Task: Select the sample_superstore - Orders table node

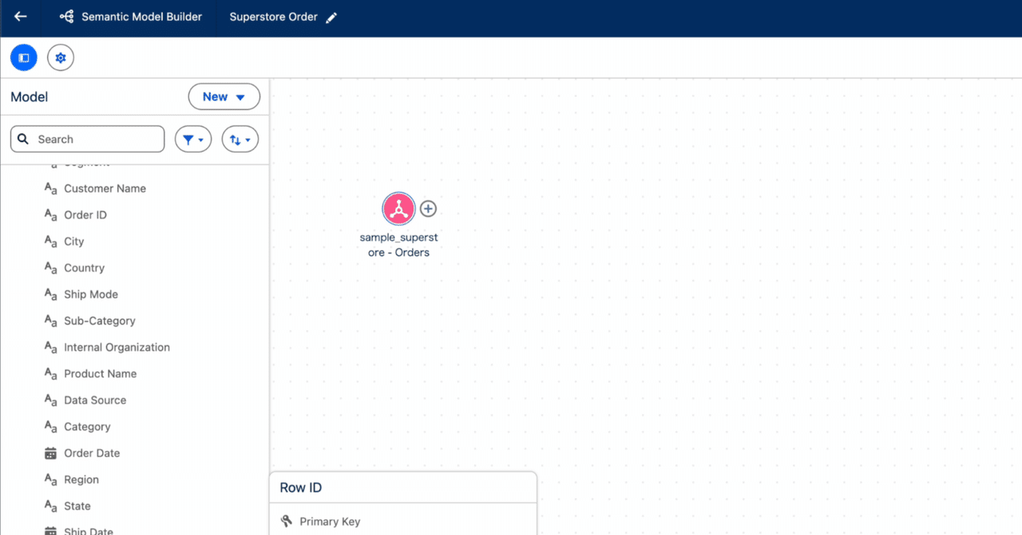Action: (399, 208)
